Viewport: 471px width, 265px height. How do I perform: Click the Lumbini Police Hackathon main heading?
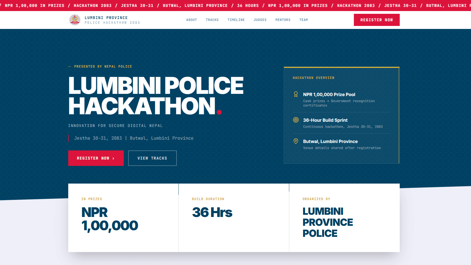click(156, 96)
